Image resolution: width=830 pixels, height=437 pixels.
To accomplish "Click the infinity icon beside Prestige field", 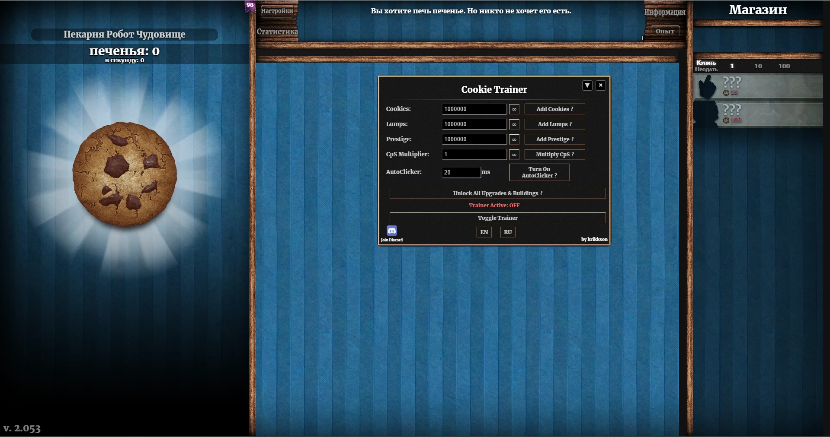I will [513, 139].
